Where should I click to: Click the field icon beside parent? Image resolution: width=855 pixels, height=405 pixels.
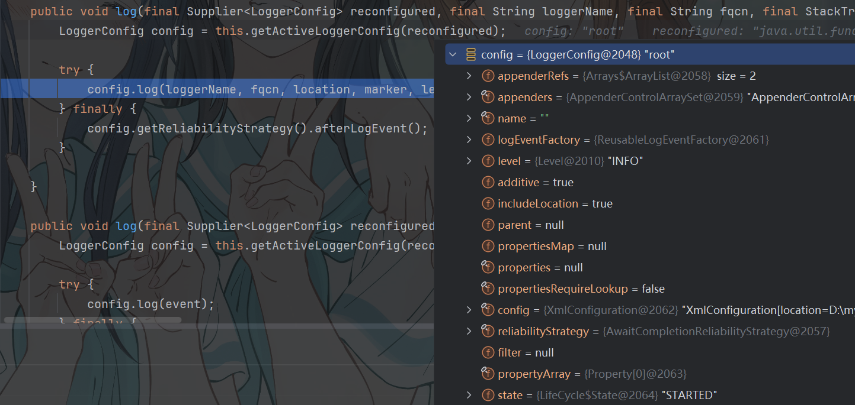[x=488, y=225]
